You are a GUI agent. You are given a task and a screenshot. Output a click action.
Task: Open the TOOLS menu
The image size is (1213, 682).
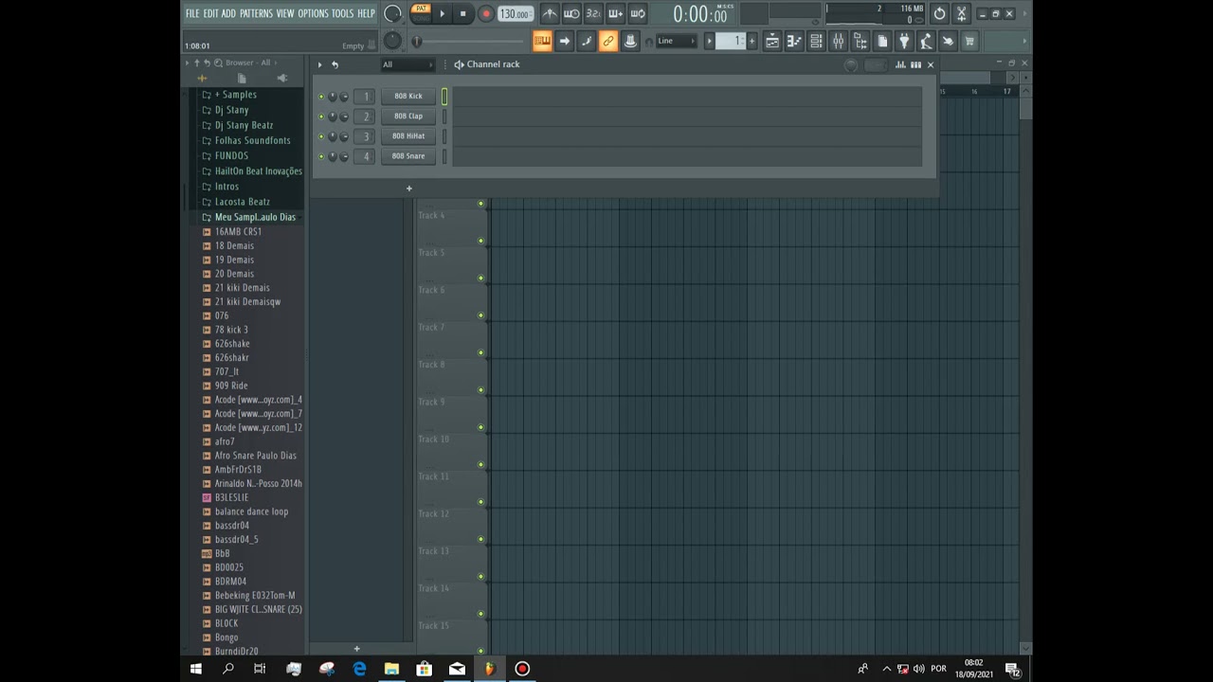[x=342, y=13]
